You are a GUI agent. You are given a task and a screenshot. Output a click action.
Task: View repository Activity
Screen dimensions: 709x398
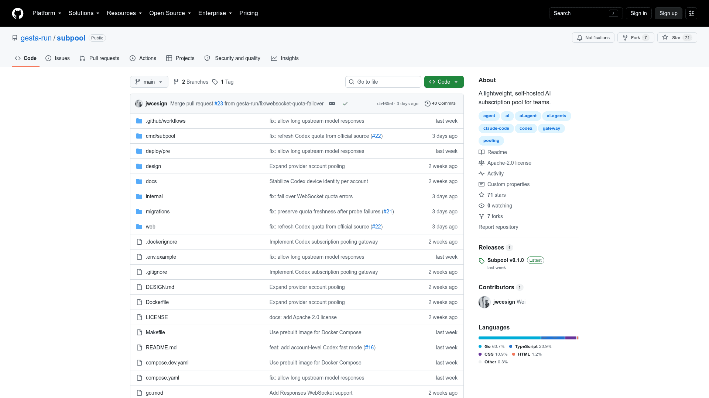tap(491, 174)
